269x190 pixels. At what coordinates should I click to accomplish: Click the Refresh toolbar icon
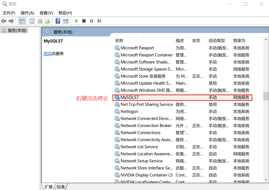[40, 21]
